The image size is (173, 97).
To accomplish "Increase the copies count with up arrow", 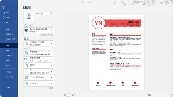I will (50, 13).
